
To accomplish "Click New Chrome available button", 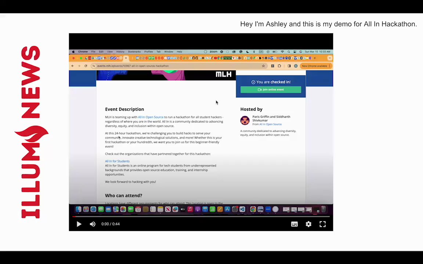I will pyautogui.click(x=316, y=66).
